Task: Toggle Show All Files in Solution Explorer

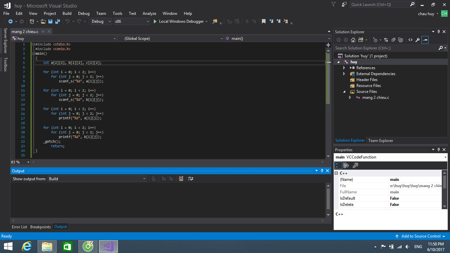Action: [x=401, y=40]
